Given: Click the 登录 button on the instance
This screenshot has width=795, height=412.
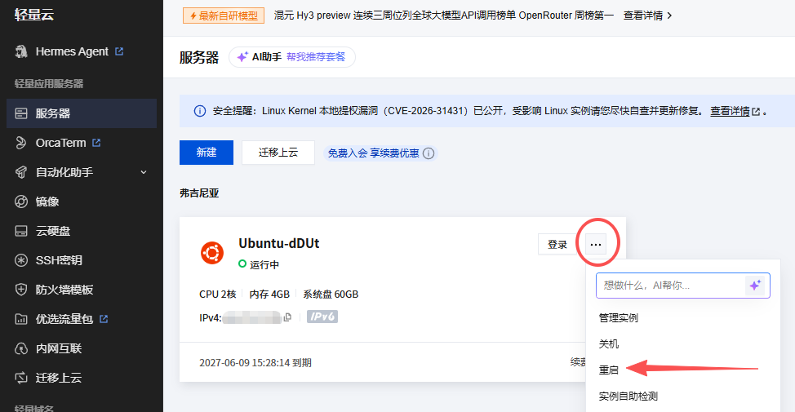Looking at the screenshot, I should click(x=557, y=245).
